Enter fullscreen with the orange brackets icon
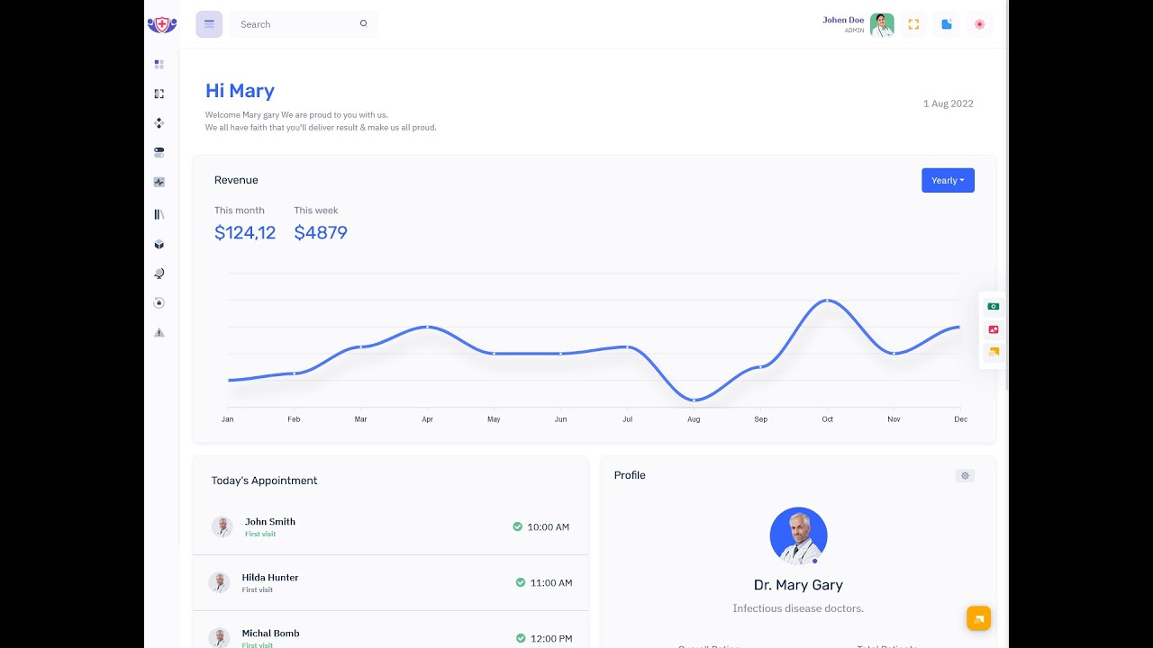Viewport: 1153px width, 648px height. (913, 24)
